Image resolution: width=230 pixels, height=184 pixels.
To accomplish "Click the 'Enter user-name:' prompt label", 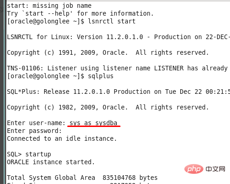I will point(36,123).
